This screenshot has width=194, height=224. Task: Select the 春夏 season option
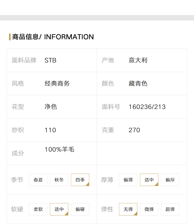[38, 180]
